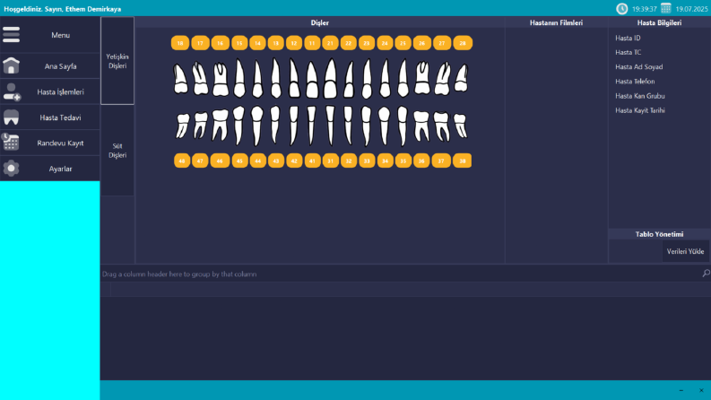
Task: Click the Hasta ID label
Action: [628, 38]
